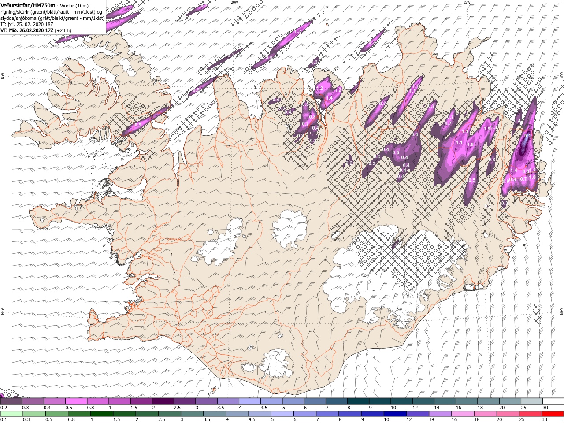
Task: Pick the dark navy swatch labeled 10 in rain legend
Action: click(395, 414)
